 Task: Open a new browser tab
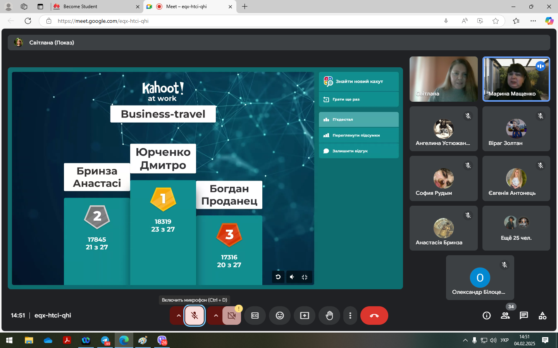click(x=245, y=7)
